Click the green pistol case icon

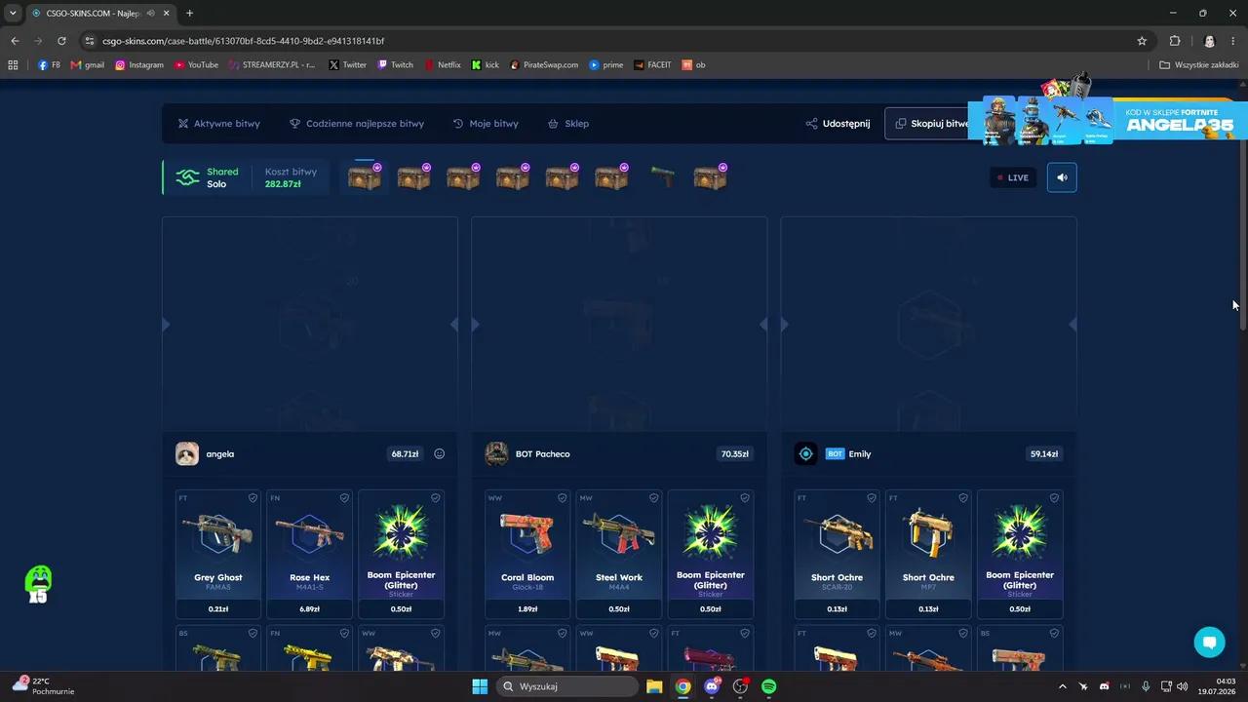(662, 177)
